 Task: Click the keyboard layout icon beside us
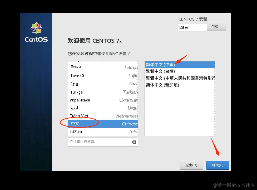tap(182, 27)
